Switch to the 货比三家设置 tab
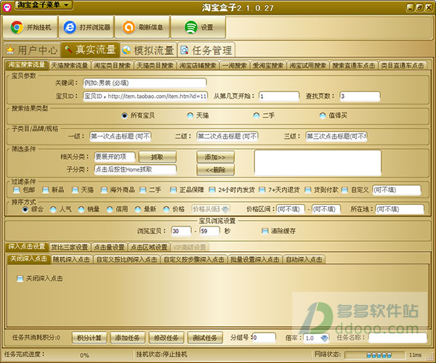 point(70,247)
